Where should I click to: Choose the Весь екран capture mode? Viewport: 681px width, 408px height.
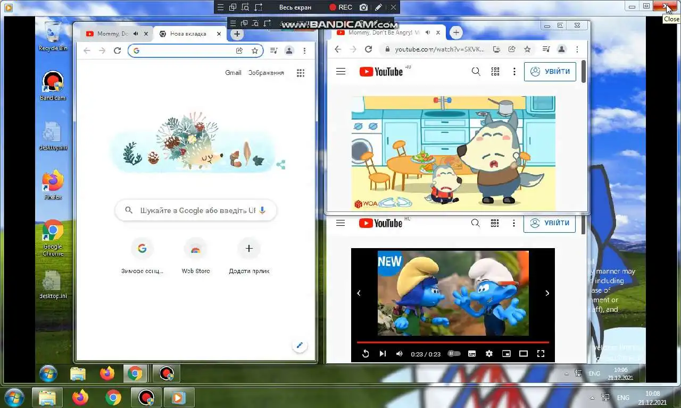click(295, 7)
